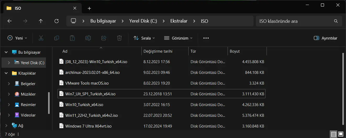Click date 17.02.2024 19:49
Viewport: 346px width, 138px height.
[158, 126]
